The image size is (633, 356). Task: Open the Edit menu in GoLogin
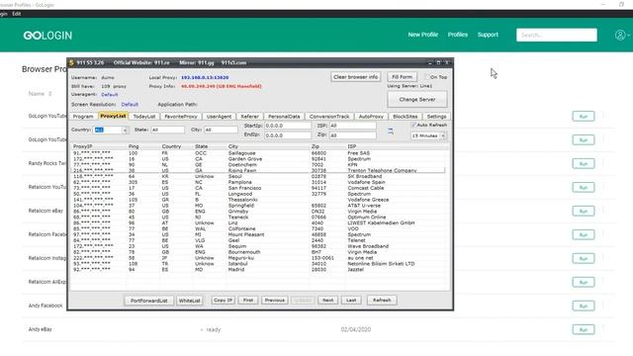tap(16, 14)
